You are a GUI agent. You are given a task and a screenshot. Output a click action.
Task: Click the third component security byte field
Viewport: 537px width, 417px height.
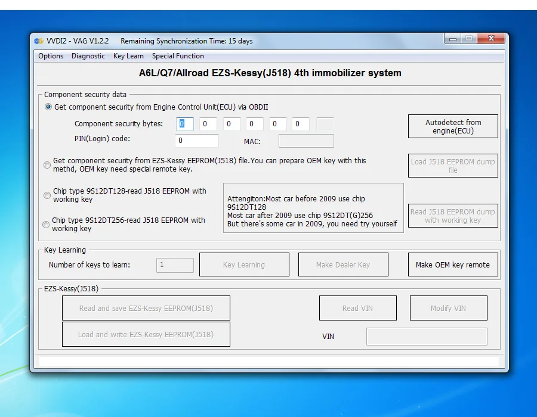click(x=232, y=124)
